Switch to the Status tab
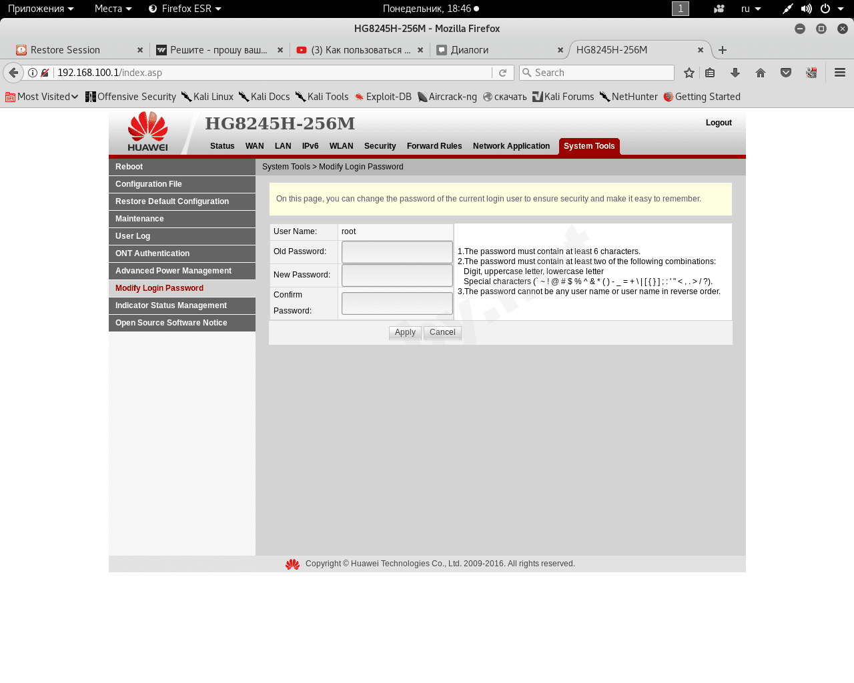The height and width of the screenshot is (683, 854). (222, 146)
